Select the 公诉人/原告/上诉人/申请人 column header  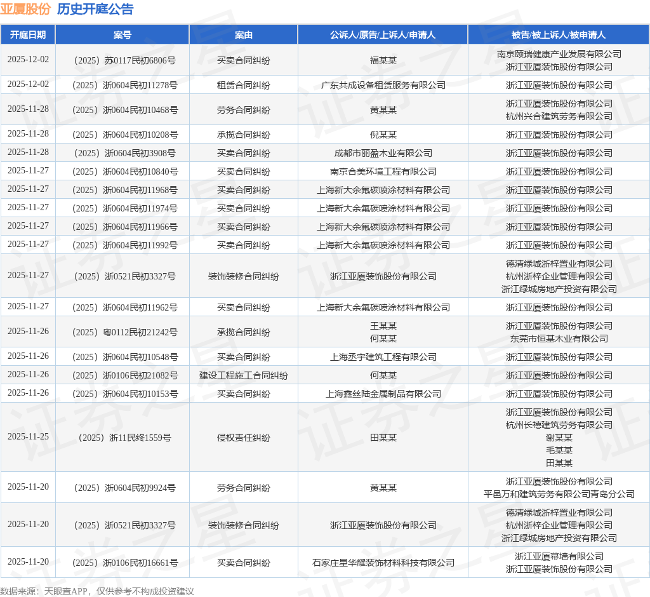coord(383,35)
